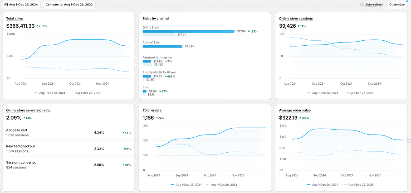Click the Online Store $220K bar
The image size is (411, 193).
(x=188, y=31)
